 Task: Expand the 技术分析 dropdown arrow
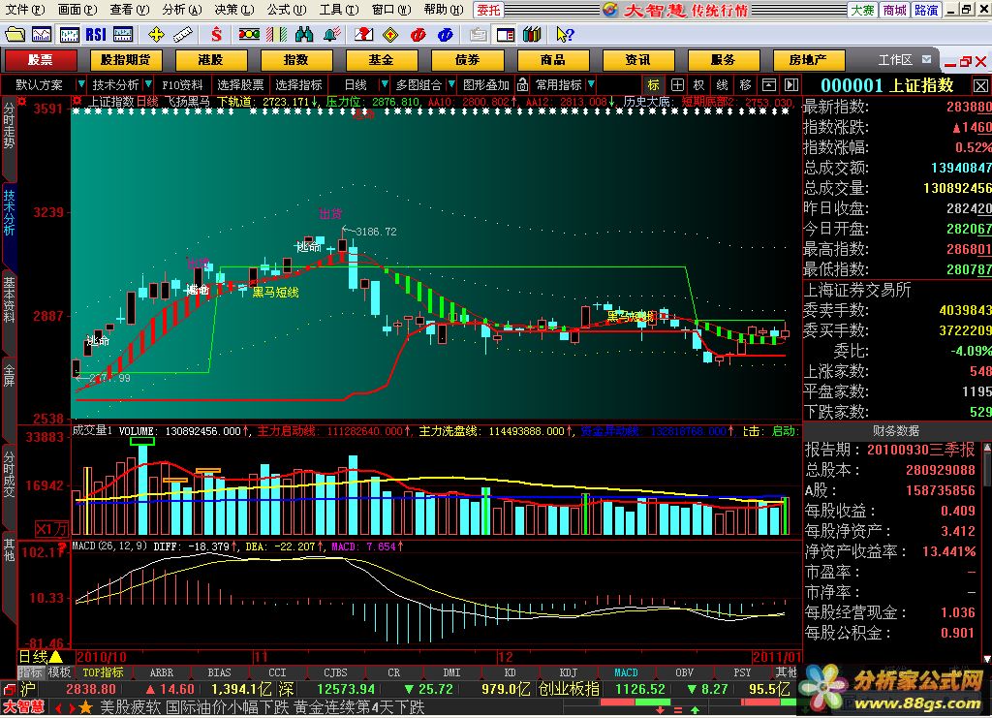[148, 83]
